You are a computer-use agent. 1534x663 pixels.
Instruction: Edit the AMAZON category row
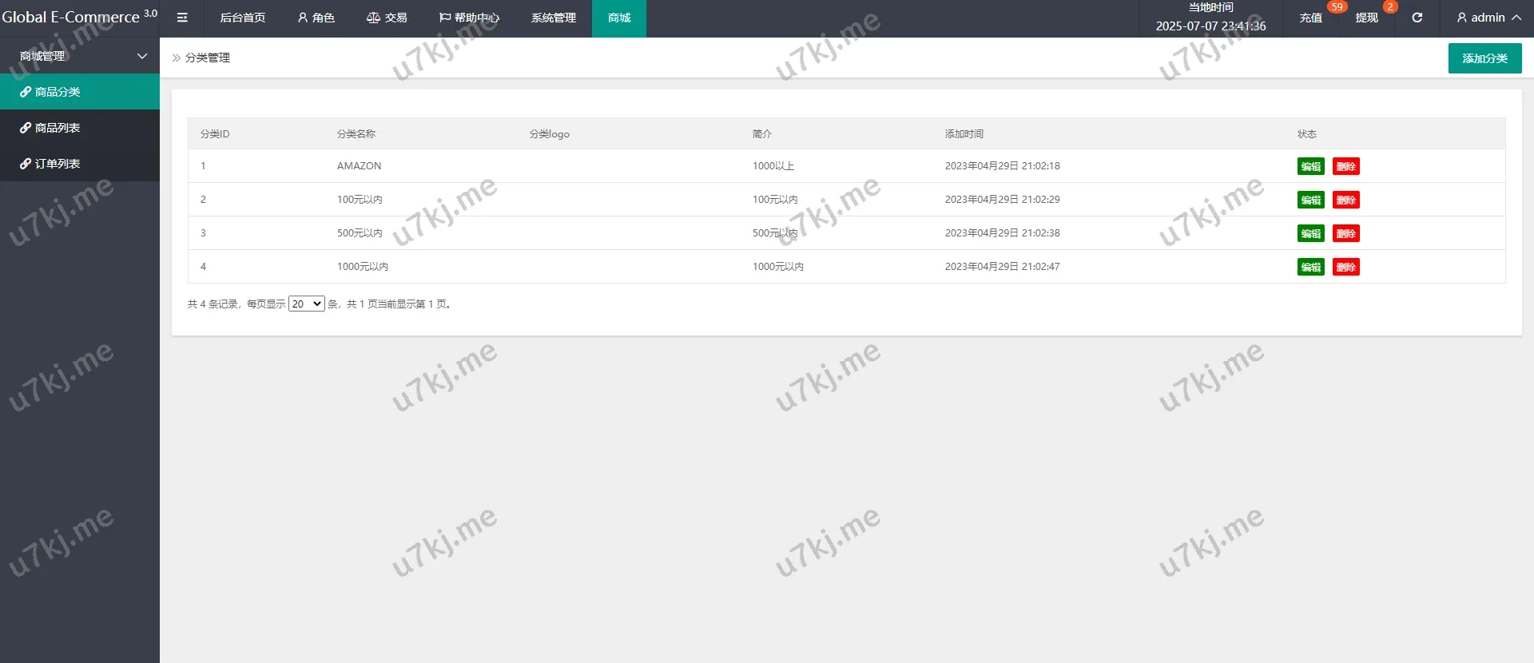[1310, 166]
